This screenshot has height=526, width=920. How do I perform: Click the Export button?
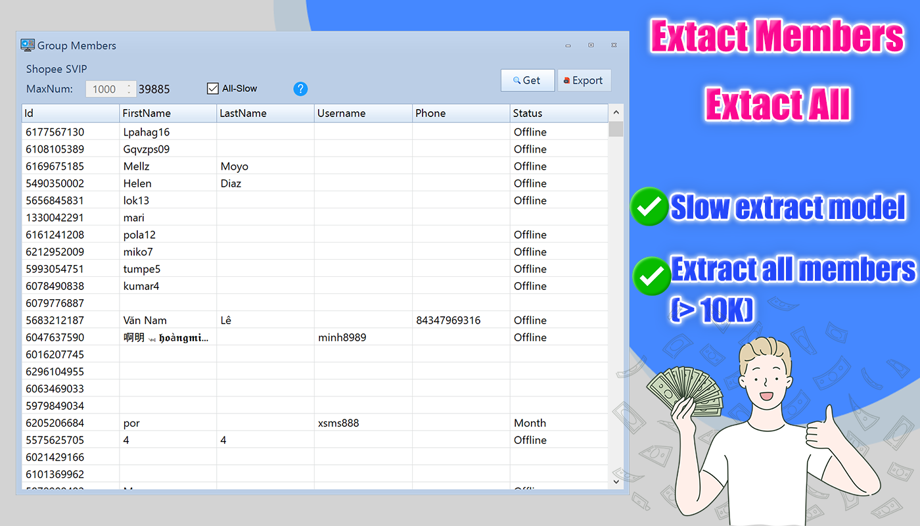pyautogui.click(x=584, y=80)
